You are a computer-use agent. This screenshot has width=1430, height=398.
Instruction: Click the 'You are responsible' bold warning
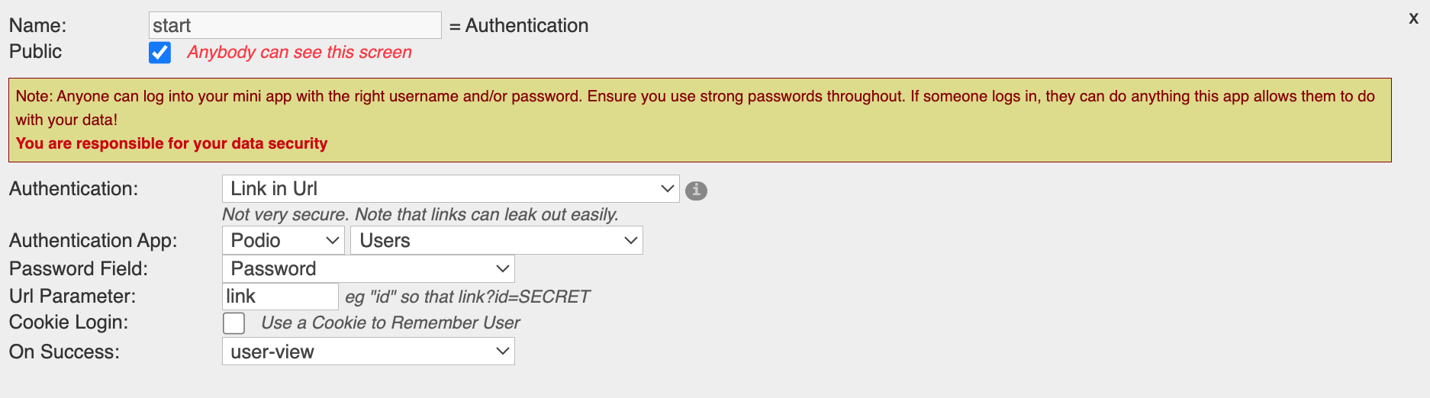click(172, 143)
